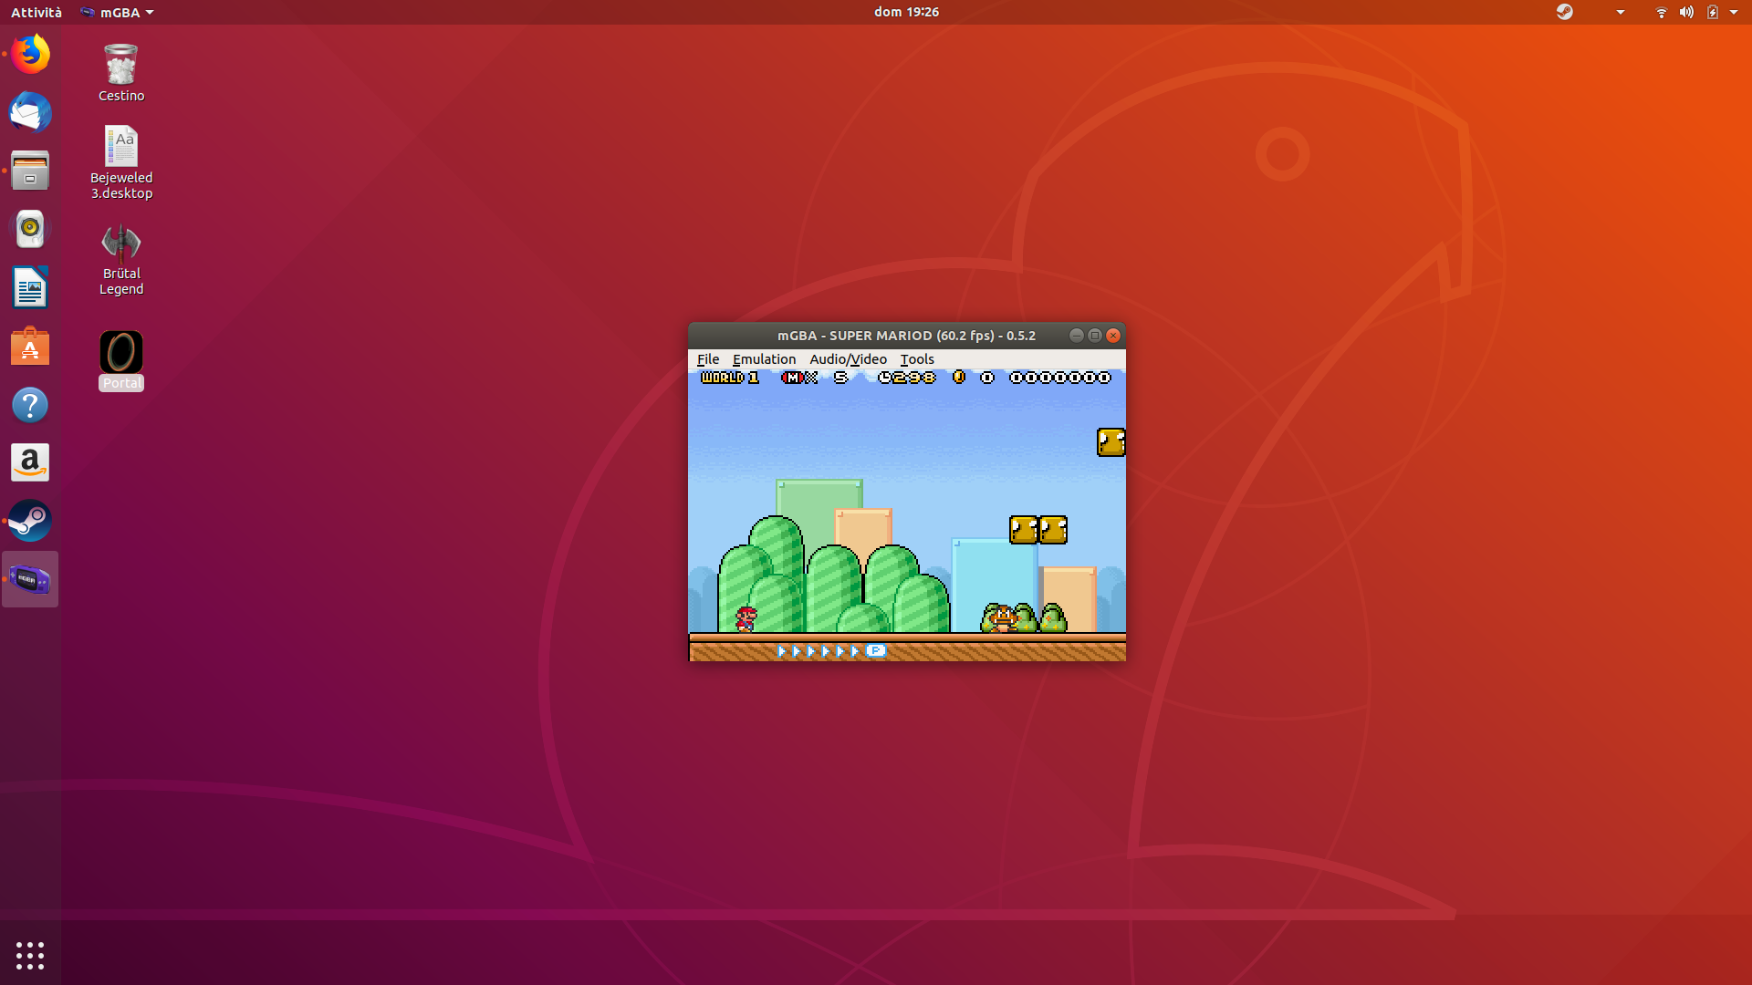Open the system status menu arrow

click(1734, 12)
